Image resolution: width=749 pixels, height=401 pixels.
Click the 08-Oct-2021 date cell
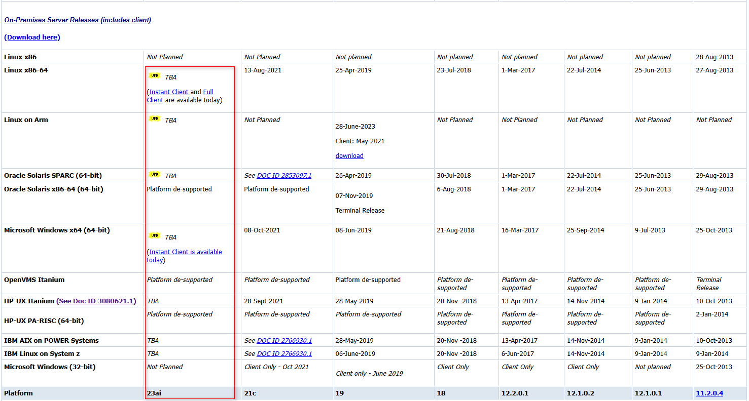point(262,230)
